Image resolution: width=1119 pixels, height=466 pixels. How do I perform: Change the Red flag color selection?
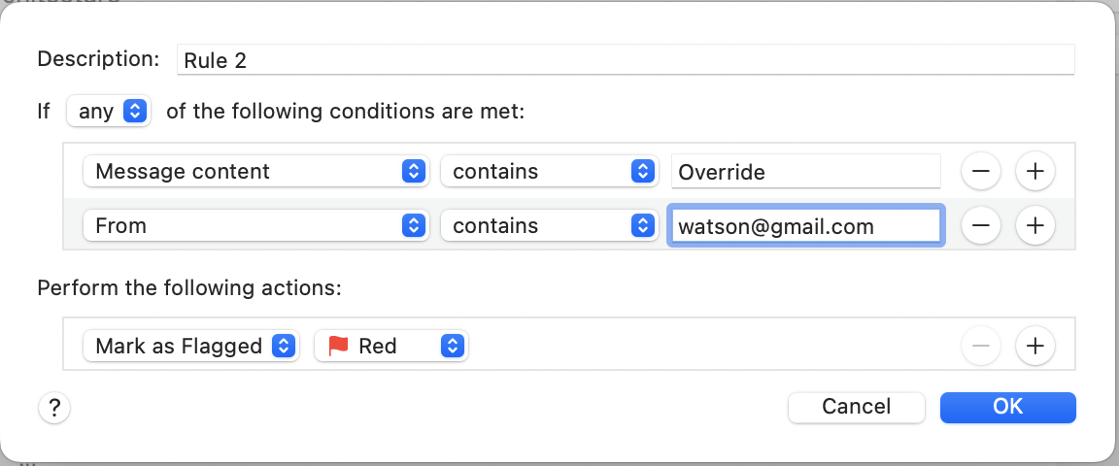(391, 347)
